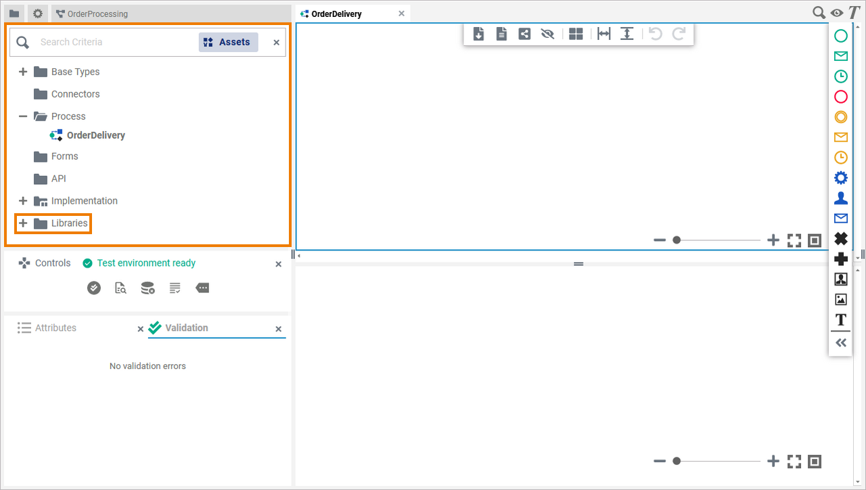Image resolution: width=866 pixels, height=490 pixels.
Task: Switch to the Attributes tab
Action: [55, 328]
